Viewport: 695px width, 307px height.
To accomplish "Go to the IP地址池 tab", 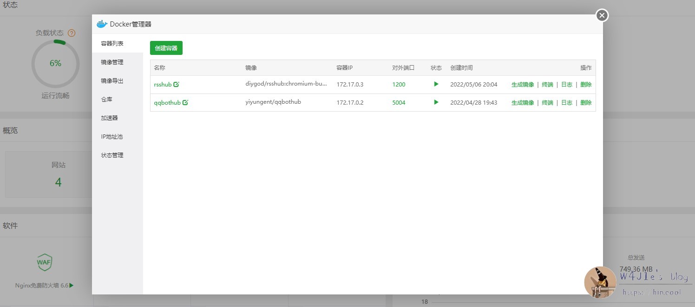I will click(x=112, y=137).
